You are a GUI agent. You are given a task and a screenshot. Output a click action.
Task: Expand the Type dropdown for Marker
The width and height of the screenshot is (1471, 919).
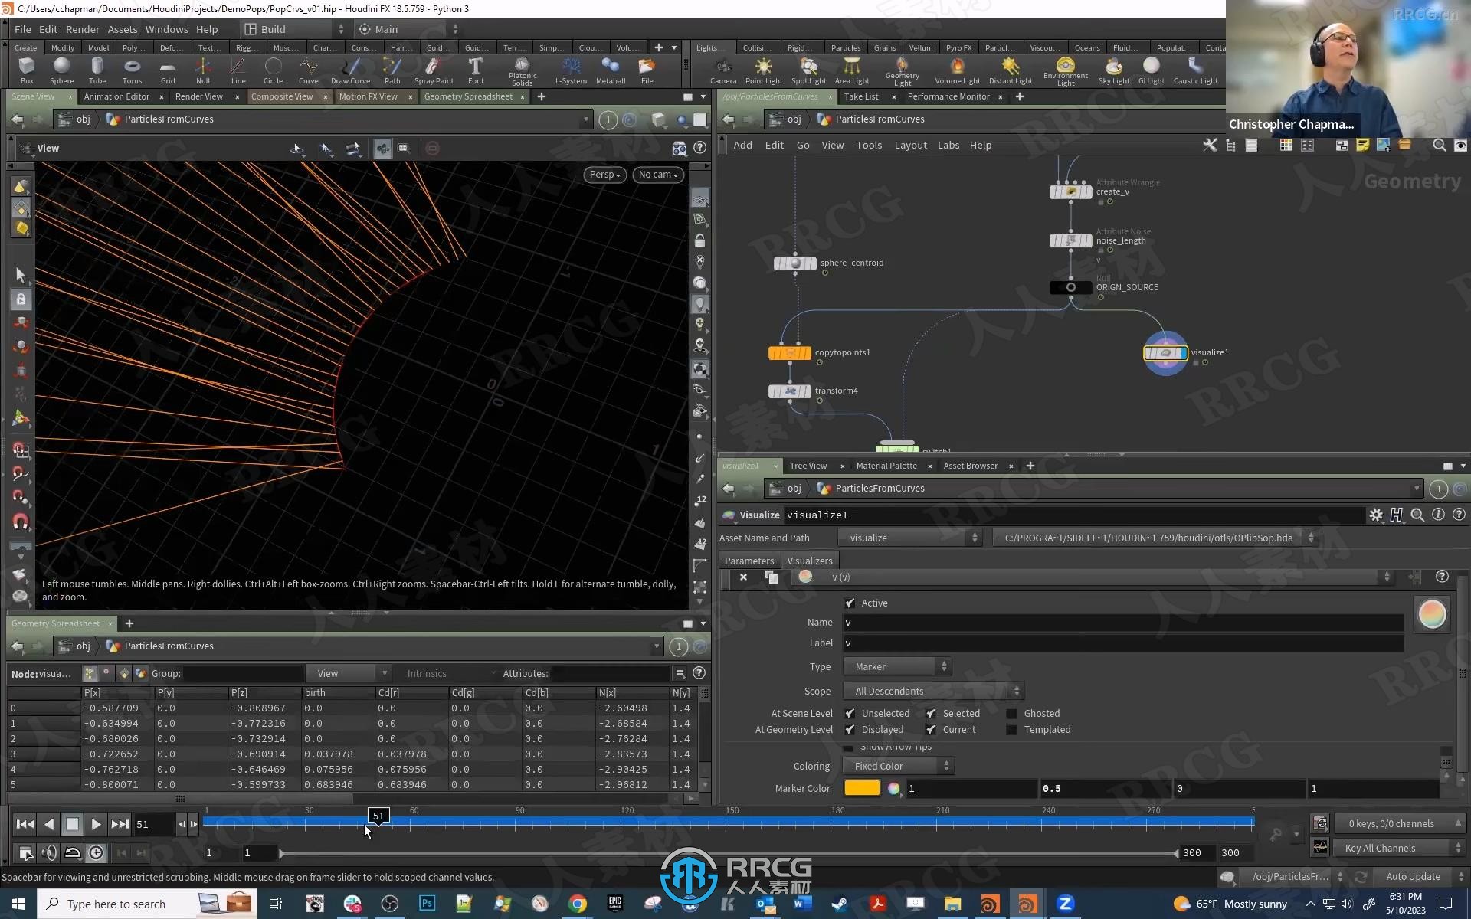click(897, 666)
